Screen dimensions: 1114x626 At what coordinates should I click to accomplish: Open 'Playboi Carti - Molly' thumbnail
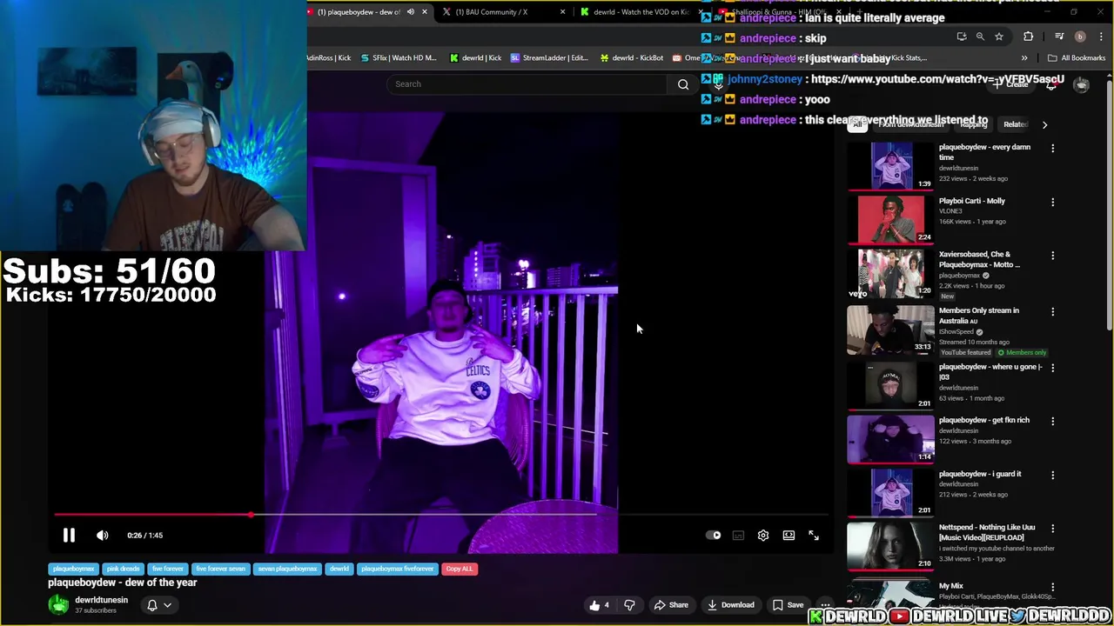891,219
